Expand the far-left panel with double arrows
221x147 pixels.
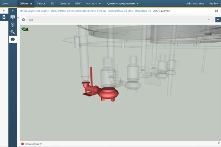4,11
